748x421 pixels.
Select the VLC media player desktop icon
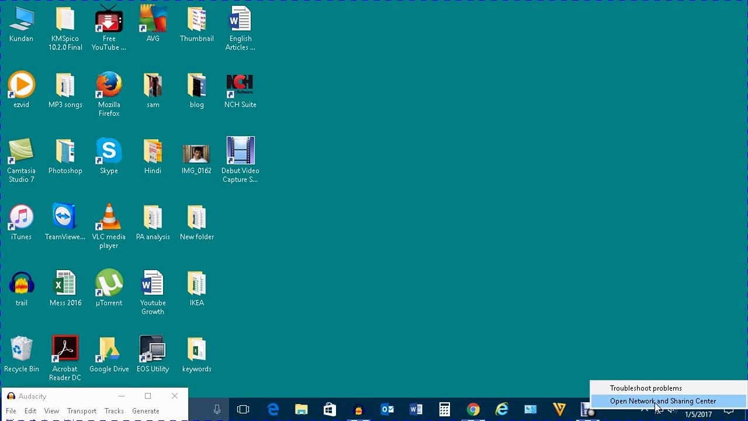click(109, 226)
